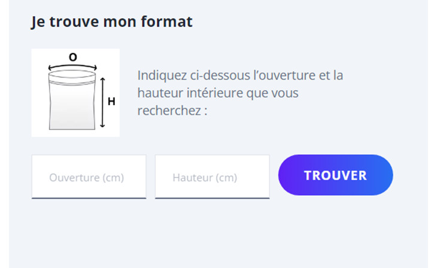Click the Hauteur (cm) placeholder text
The image size is (437, 268).
(205, 178)
